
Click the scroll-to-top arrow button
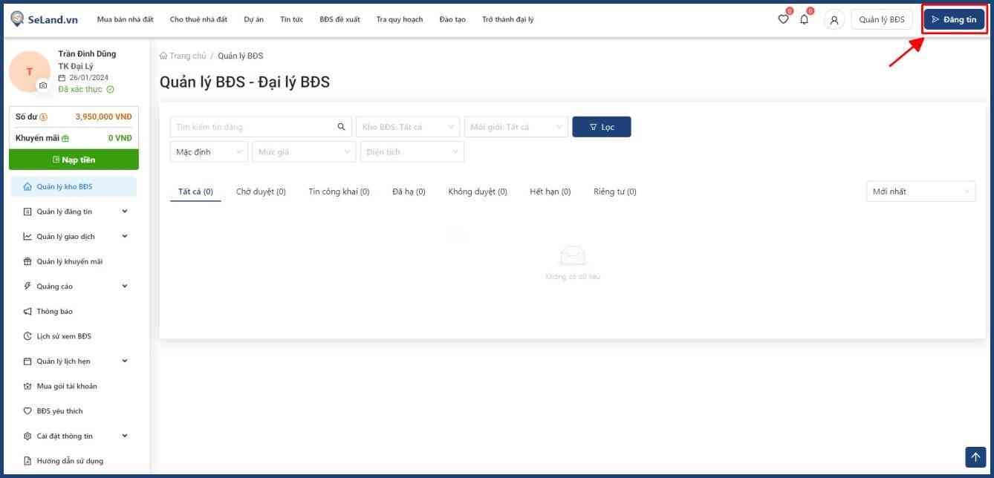tap(975, 457)
